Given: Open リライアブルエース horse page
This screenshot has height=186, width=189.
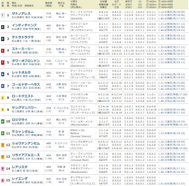Looking at the screenshot, I should coord(26,155).
